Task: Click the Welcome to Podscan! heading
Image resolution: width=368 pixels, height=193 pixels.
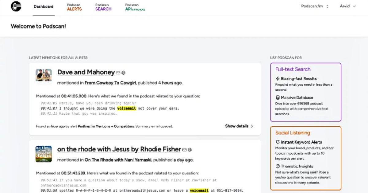Action: [x=38, y=26]
